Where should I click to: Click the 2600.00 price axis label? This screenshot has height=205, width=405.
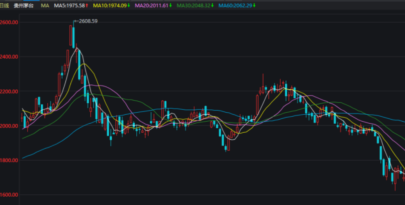pos(9,22)
